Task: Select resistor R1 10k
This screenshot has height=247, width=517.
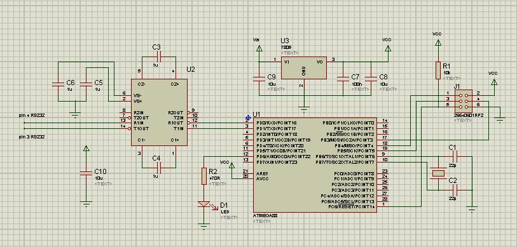Action: [438, 70]
